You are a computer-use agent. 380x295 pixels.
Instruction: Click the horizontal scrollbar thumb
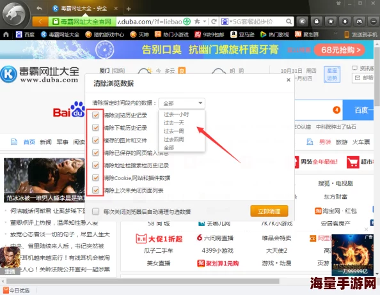[143, 281]
